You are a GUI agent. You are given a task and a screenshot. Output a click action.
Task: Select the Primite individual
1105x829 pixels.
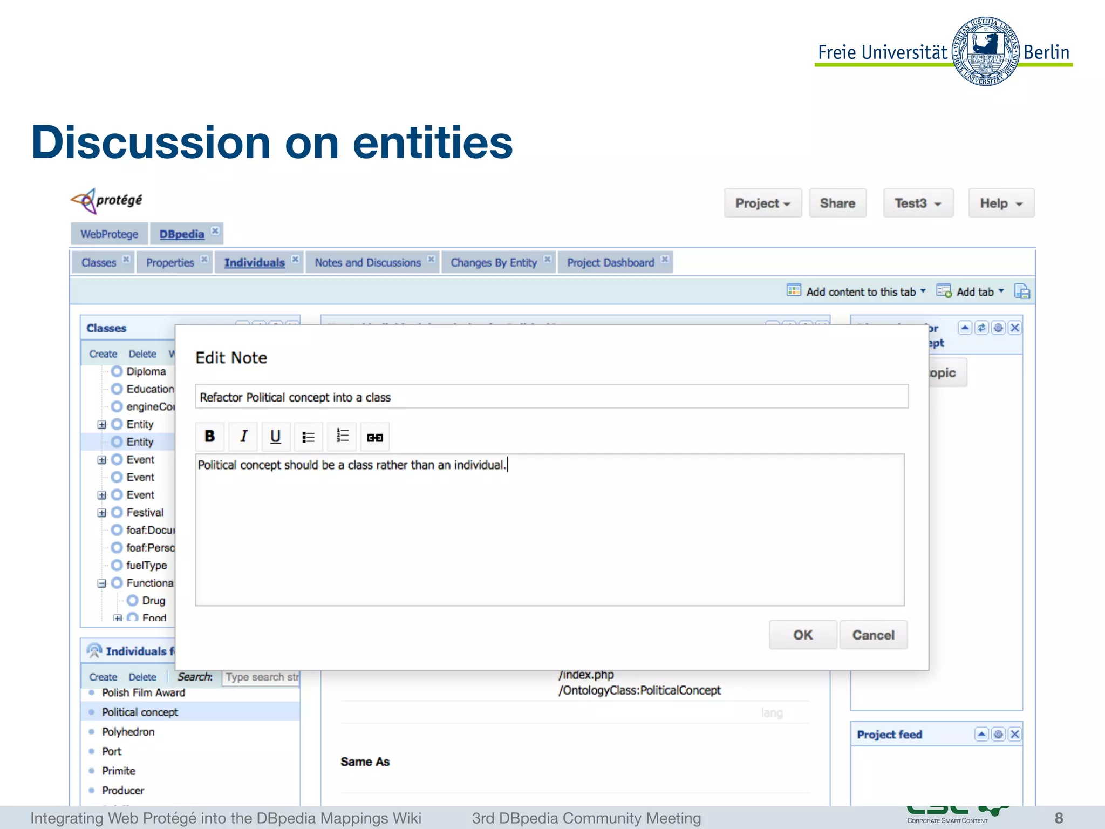click(118, 771)
